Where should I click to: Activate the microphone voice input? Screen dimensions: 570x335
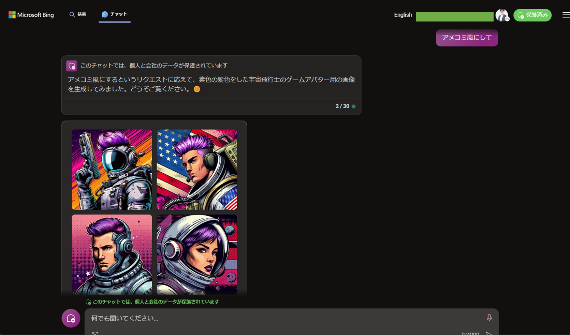pyautogui.click(x=489, y=318)
